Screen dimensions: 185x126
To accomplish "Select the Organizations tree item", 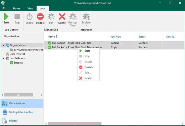I will [x=17, y=45].
